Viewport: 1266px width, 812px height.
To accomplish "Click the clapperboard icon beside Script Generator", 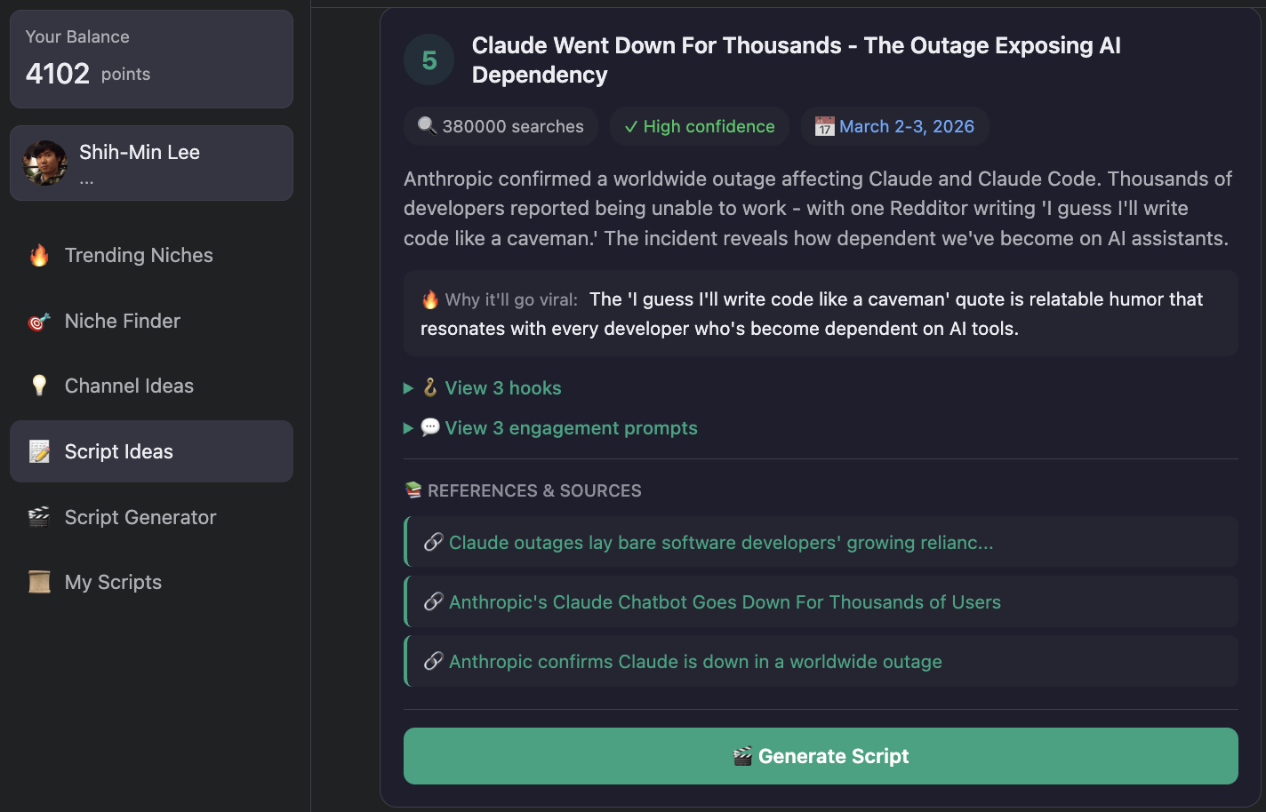I will [39, 517].
